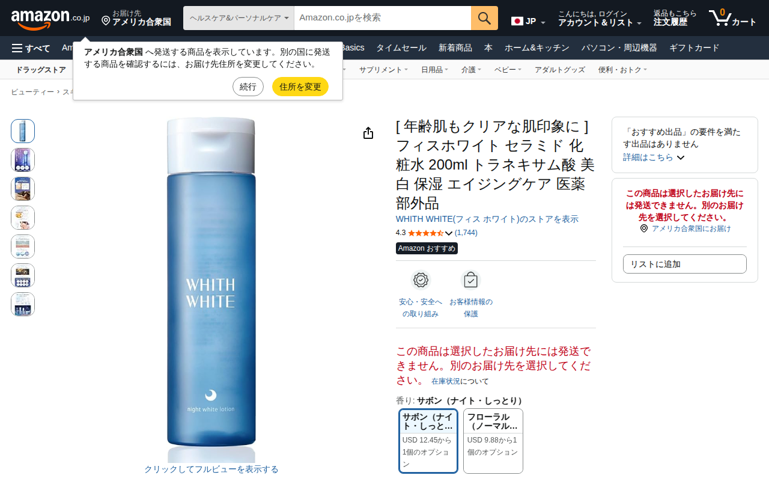Open the サプリメント category menu

[383, 70]
